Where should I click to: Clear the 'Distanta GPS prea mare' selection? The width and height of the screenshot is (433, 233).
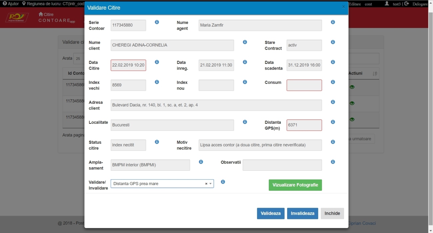point(206,184)
